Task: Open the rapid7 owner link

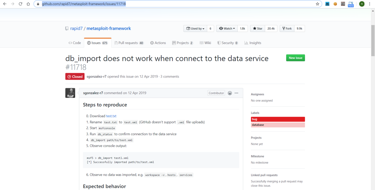Action: pyautogui.click(x=76, y=28)
